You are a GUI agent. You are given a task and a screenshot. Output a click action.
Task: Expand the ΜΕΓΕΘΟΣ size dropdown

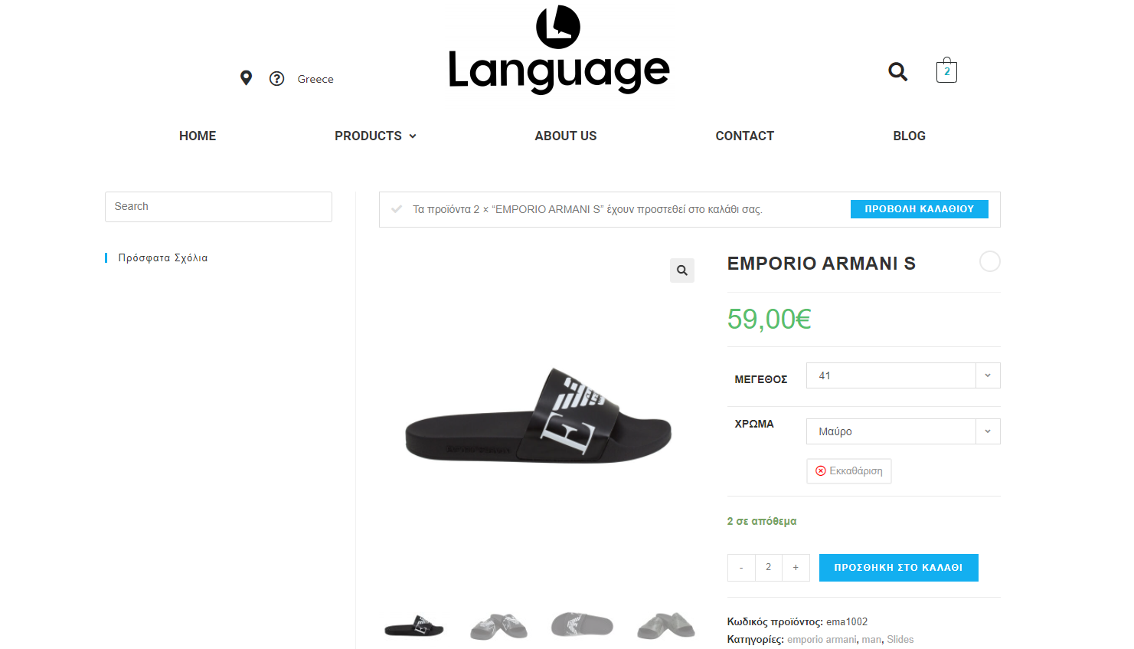904,375
